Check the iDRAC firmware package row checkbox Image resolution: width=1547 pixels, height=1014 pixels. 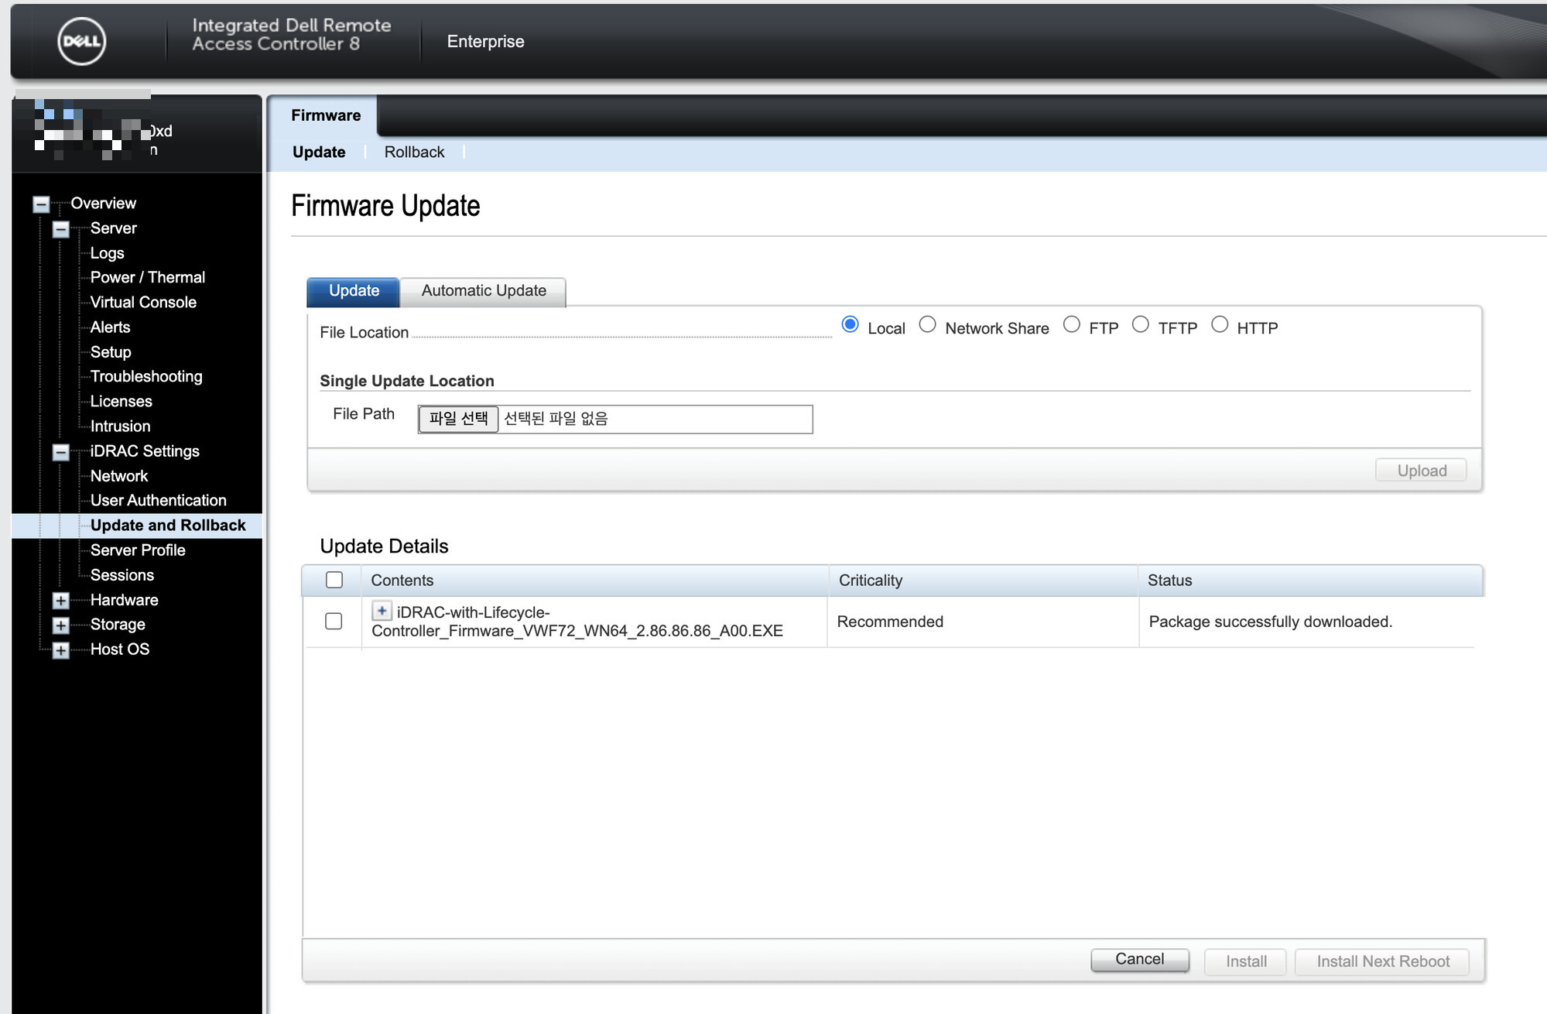tap(334, 621)
